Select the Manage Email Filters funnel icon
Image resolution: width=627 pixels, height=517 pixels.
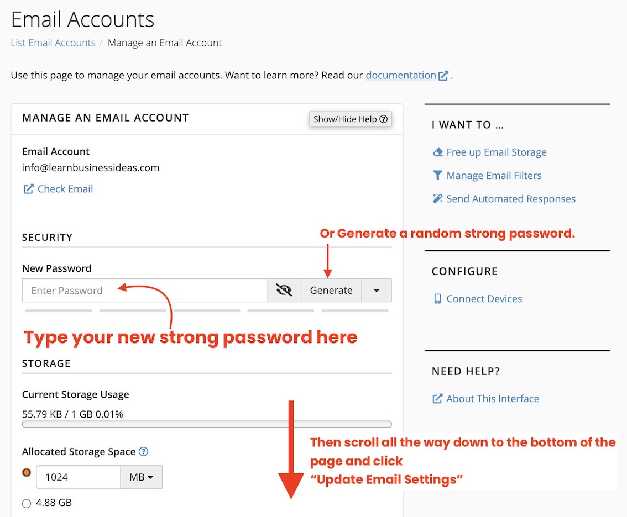click(438, 175)
